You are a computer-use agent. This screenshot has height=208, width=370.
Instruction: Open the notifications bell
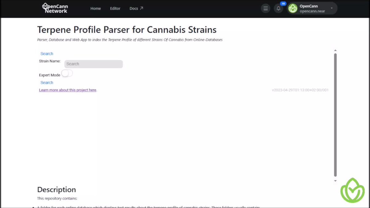pos(278,8)
